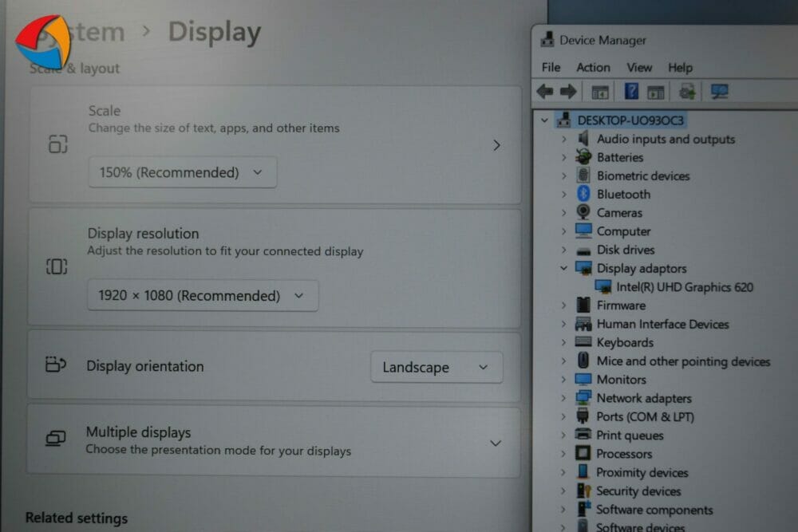The image size is (798, 532).
Task: Select the Disk drives icon
Action: click(x=583, y=250)
